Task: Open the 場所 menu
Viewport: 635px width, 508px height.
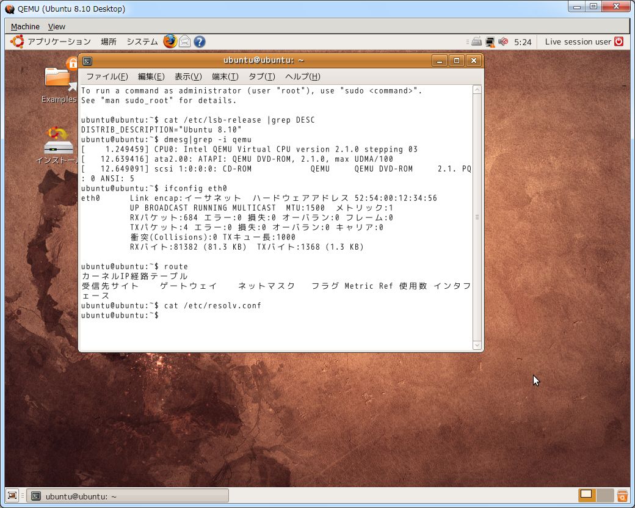Action: (109, 42)
